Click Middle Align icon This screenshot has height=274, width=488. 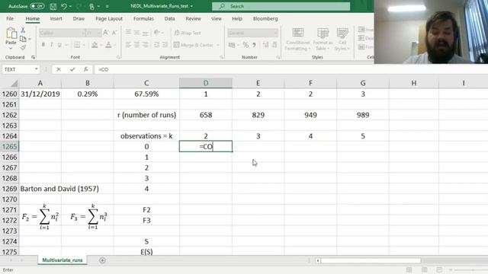point(136,32)
